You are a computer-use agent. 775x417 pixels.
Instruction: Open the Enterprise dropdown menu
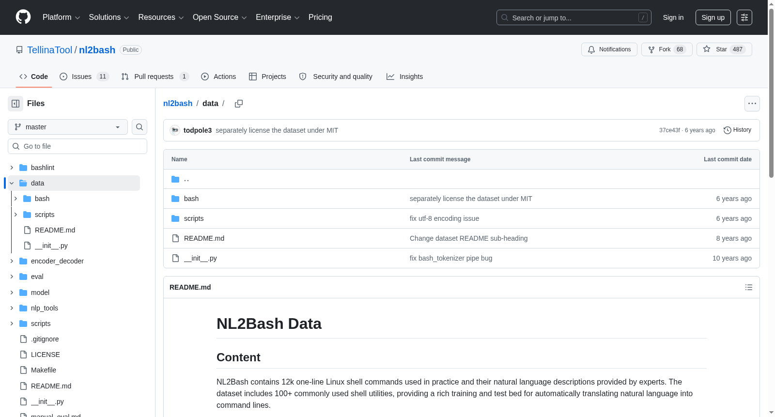point(278,17)
